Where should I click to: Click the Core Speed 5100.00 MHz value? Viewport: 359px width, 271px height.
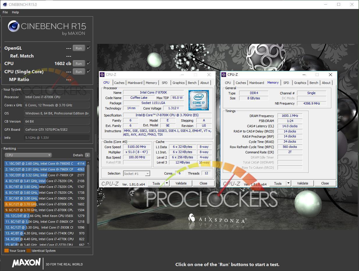137,147
